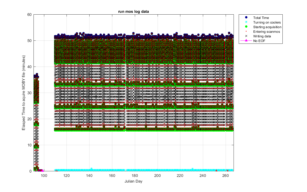Click the red Entering scanmos legend dot
This screenshot has height=192, width=307.
point(246,31)
